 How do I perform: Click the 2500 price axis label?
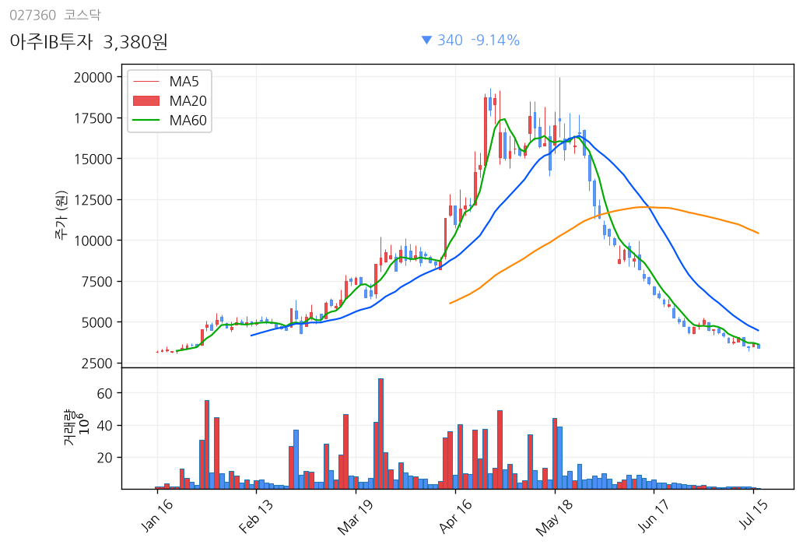click(x=96, y=364)
